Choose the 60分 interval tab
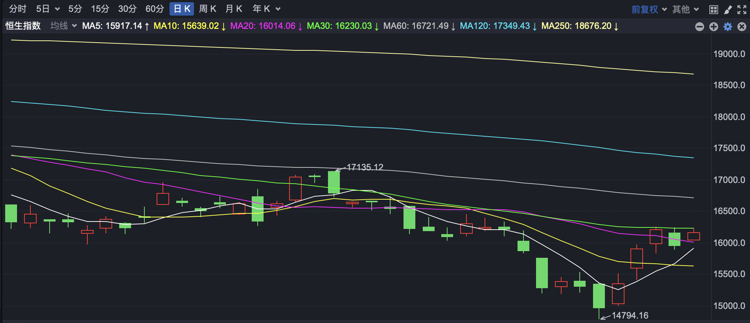 pyautogui.click(x=154, y=9)
